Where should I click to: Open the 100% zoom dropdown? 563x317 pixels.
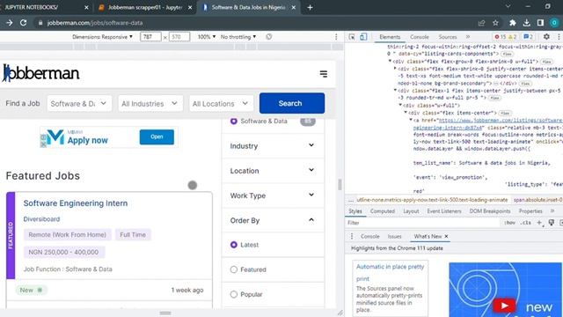(207, 37)
